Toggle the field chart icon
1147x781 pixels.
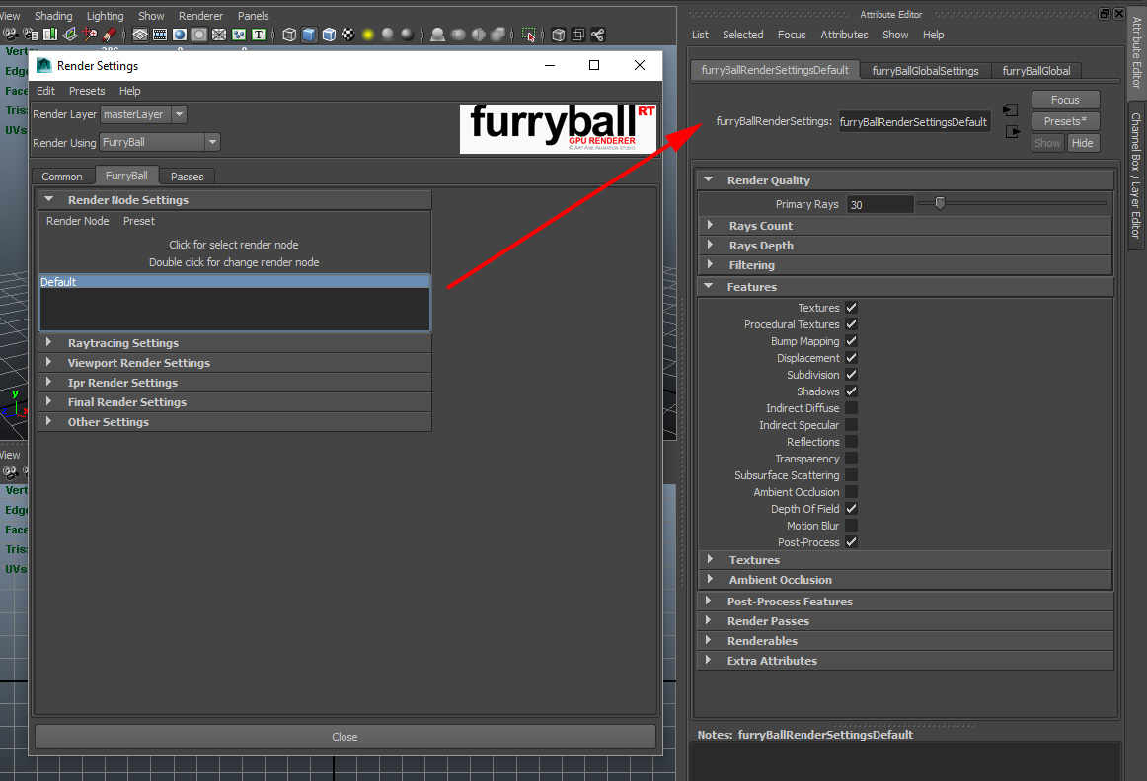tap(219, 35)
